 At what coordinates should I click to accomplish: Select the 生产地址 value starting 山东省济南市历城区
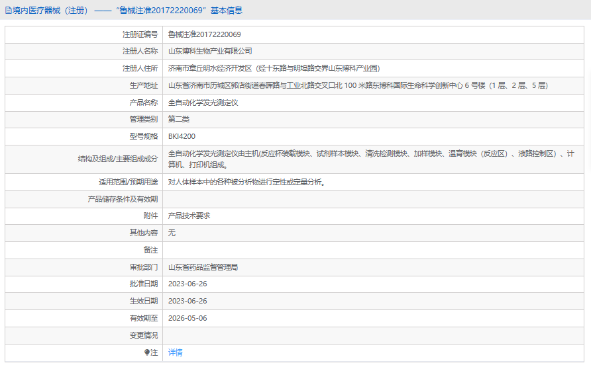pyautogui.click(x=358, y=85)
